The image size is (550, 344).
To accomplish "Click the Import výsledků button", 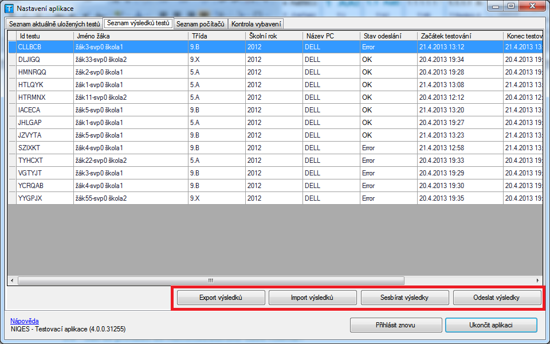I will (313, 298).
